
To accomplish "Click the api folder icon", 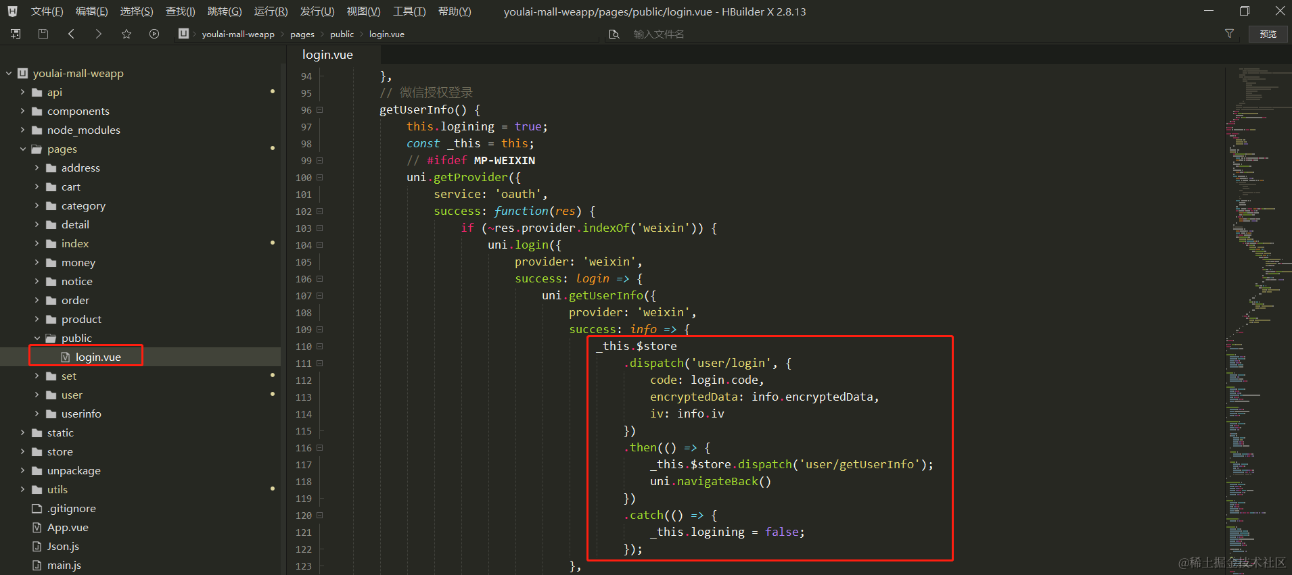I will [37, 92].
